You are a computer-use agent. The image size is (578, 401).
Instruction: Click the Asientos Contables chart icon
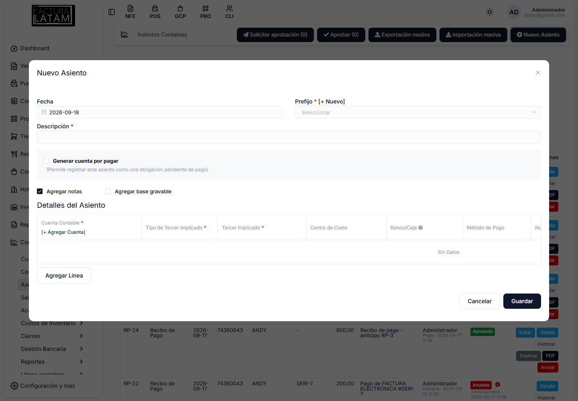124,34
